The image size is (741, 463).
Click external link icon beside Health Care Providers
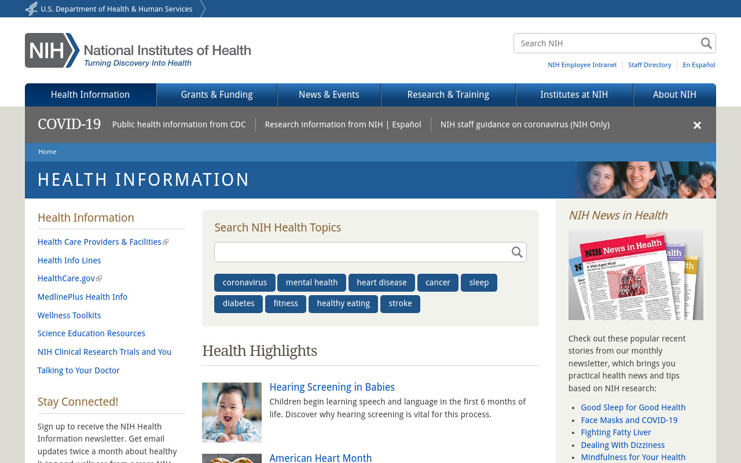click(166, 242)
